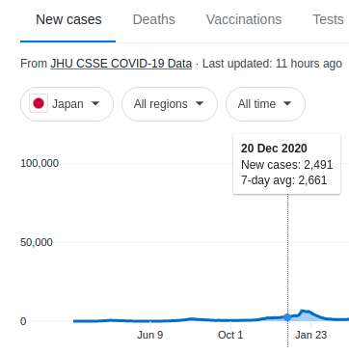Click the Japan flag icon
Image resolution: width=349 pixels, height=354 pixels.
click(x=39, y=103)
